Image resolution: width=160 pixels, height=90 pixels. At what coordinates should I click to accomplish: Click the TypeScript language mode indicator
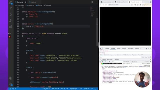[73, 89]
